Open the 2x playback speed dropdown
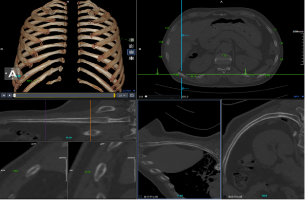The image size is (305, 200). pyautogui.click(x=122, y=95)
